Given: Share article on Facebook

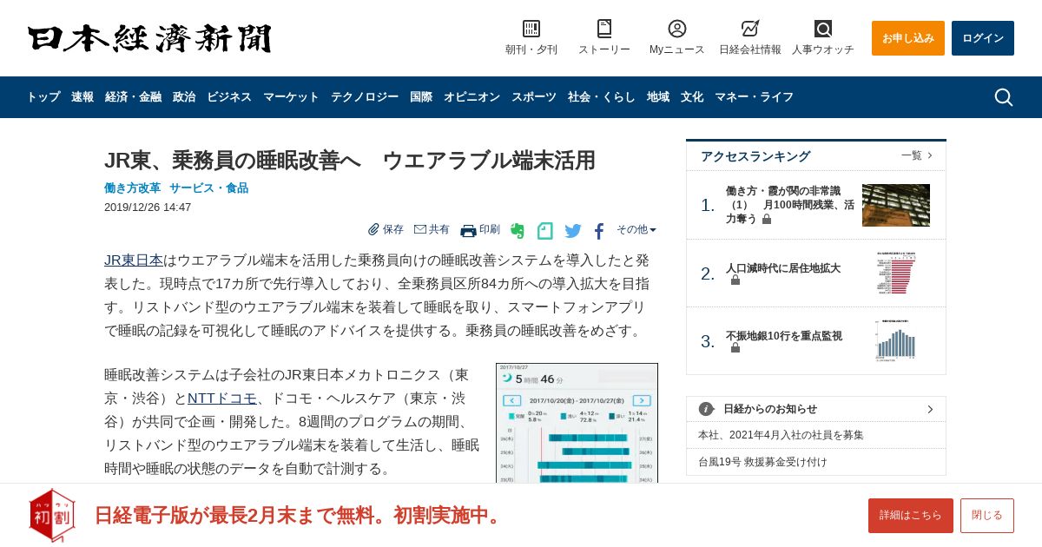Looking at the screenshot, I should 599,231.
